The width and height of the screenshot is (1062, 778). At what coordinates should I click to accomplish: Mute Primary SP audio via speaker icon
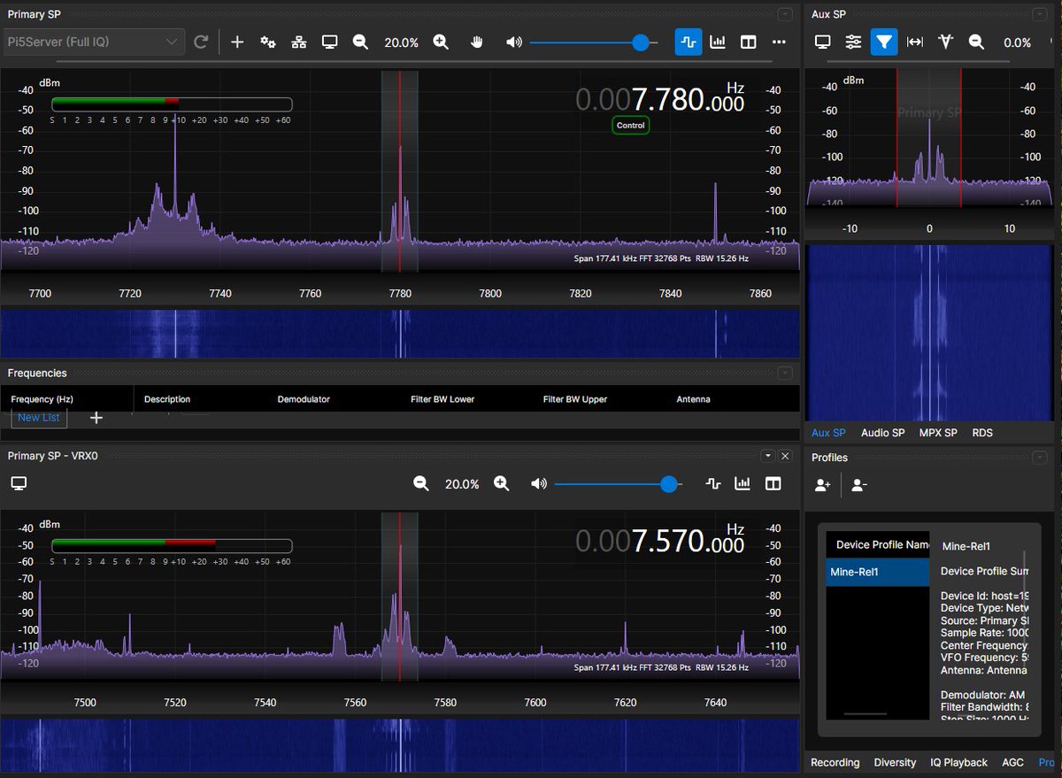(x=514, y=42)
